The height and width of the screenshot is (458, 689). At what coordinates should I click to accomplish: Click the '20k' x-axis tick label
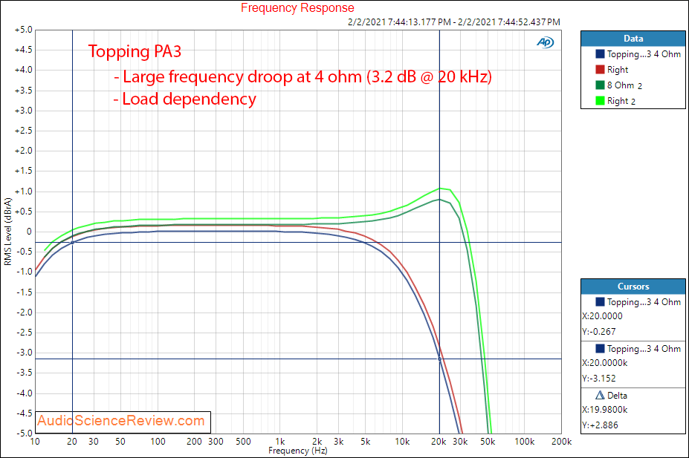point(439,442)
